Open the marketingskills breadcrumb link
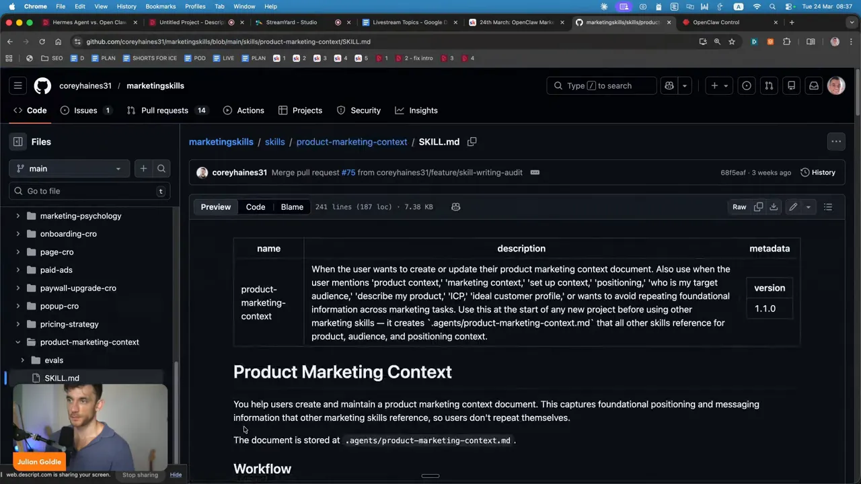Image resolution: width=861 pixels, height=484 pixels. (x=221, y=142)
